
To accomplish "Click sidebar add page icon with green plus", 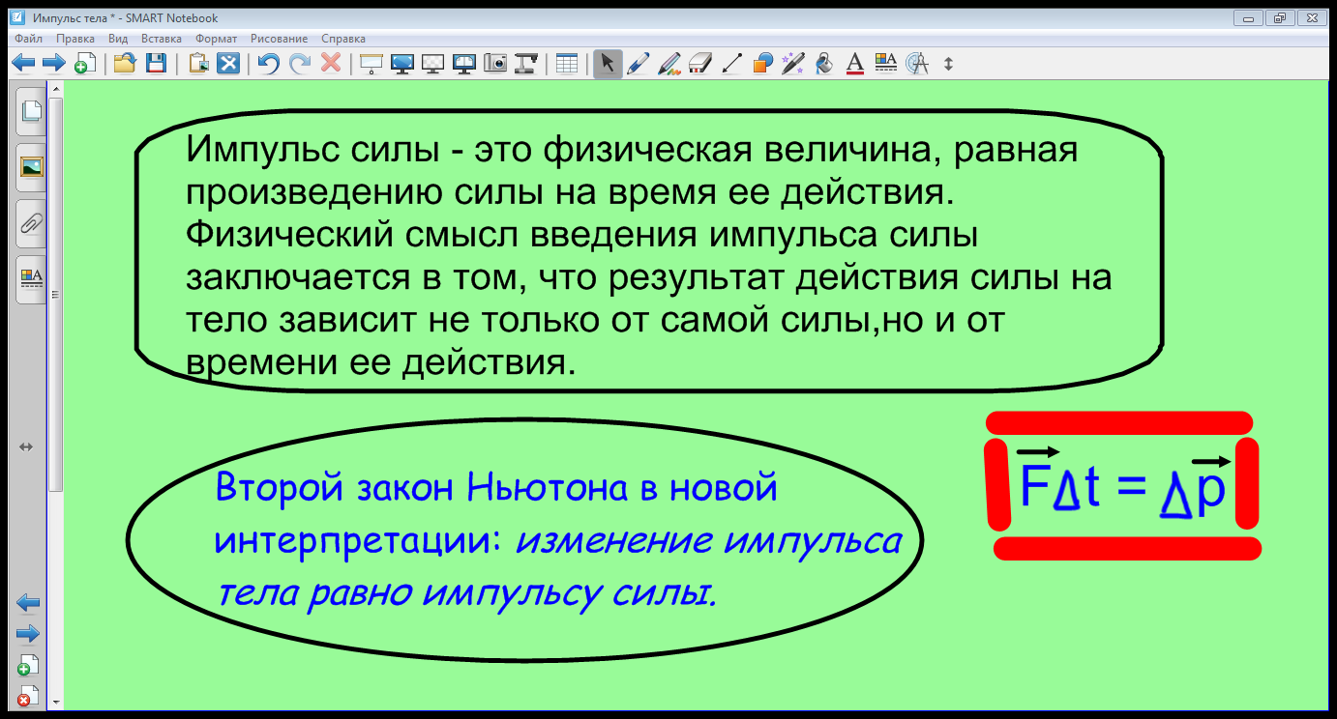I will click(28, 665).
